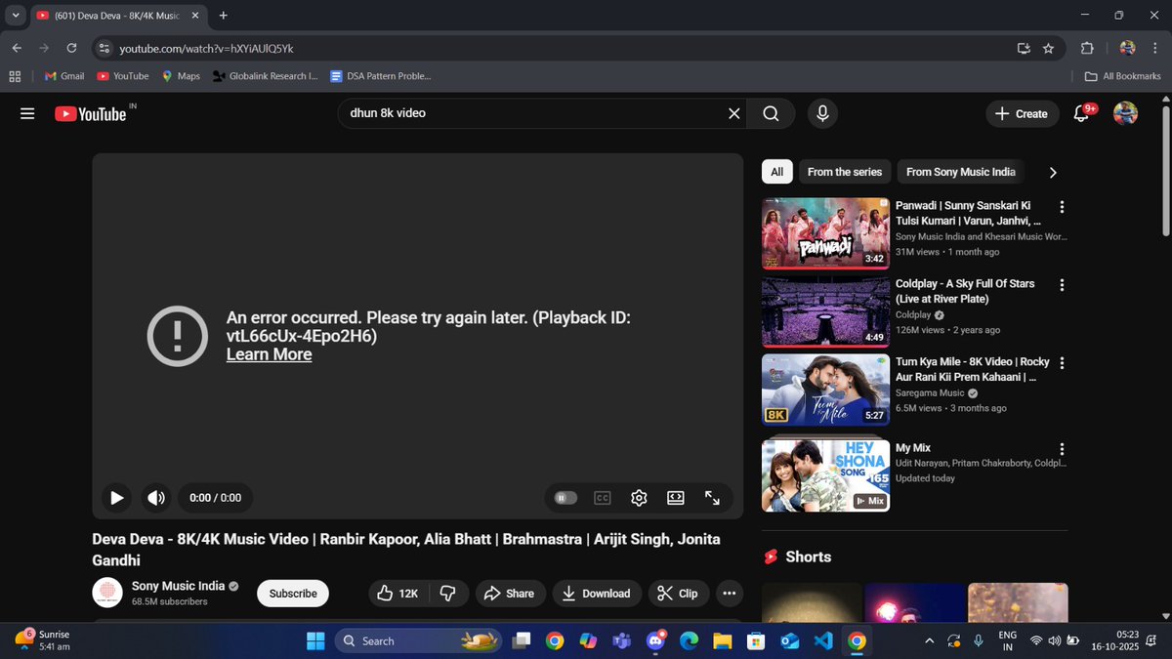Open more actions under the video
The height and width of the screenshot is (659, 1172).
pos(729,594)
